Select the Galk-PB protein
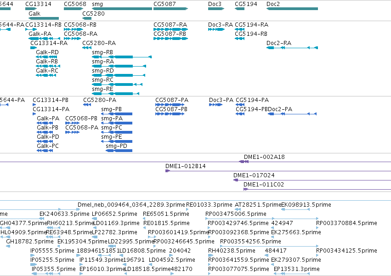 45,132
